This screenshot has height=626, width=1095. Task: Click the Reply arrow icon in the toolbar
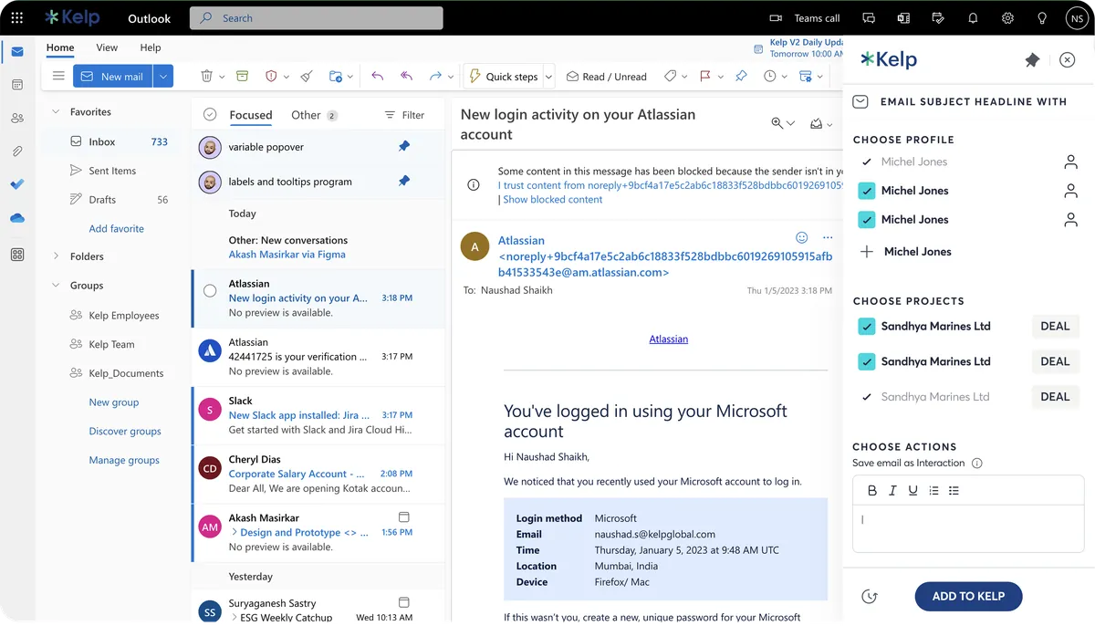pos(378,77)
